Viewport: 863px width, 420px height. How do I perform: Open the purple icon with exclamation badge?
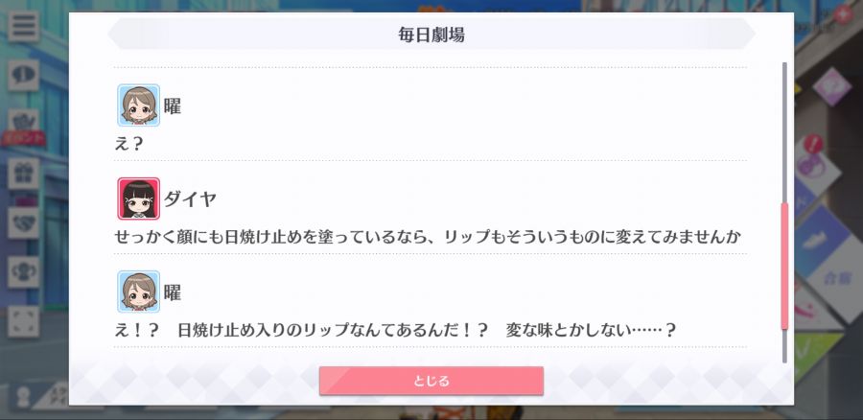click(x=813, y=164)
